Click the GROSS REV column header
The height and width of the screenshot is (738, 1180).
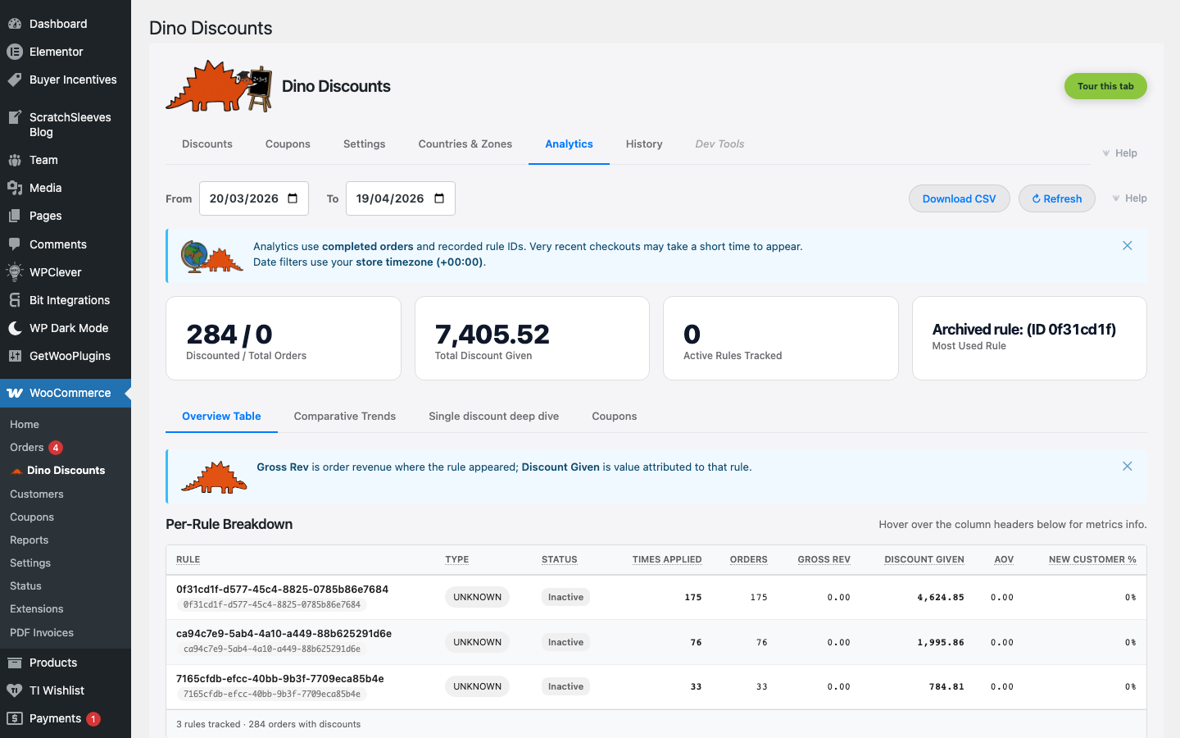coord(824,559)
